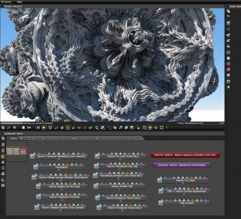Click the red FRACTAL WORLD node button
This screenshot has height=219, width=241.
[x=185, y=155]
